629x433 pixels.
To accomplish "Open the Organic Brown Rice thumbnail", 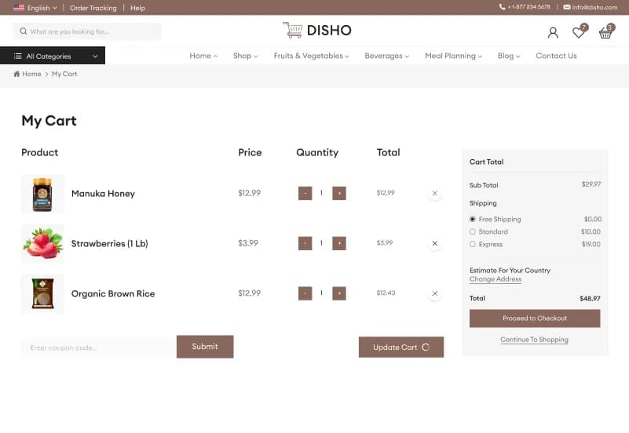I will pos(42,293).
